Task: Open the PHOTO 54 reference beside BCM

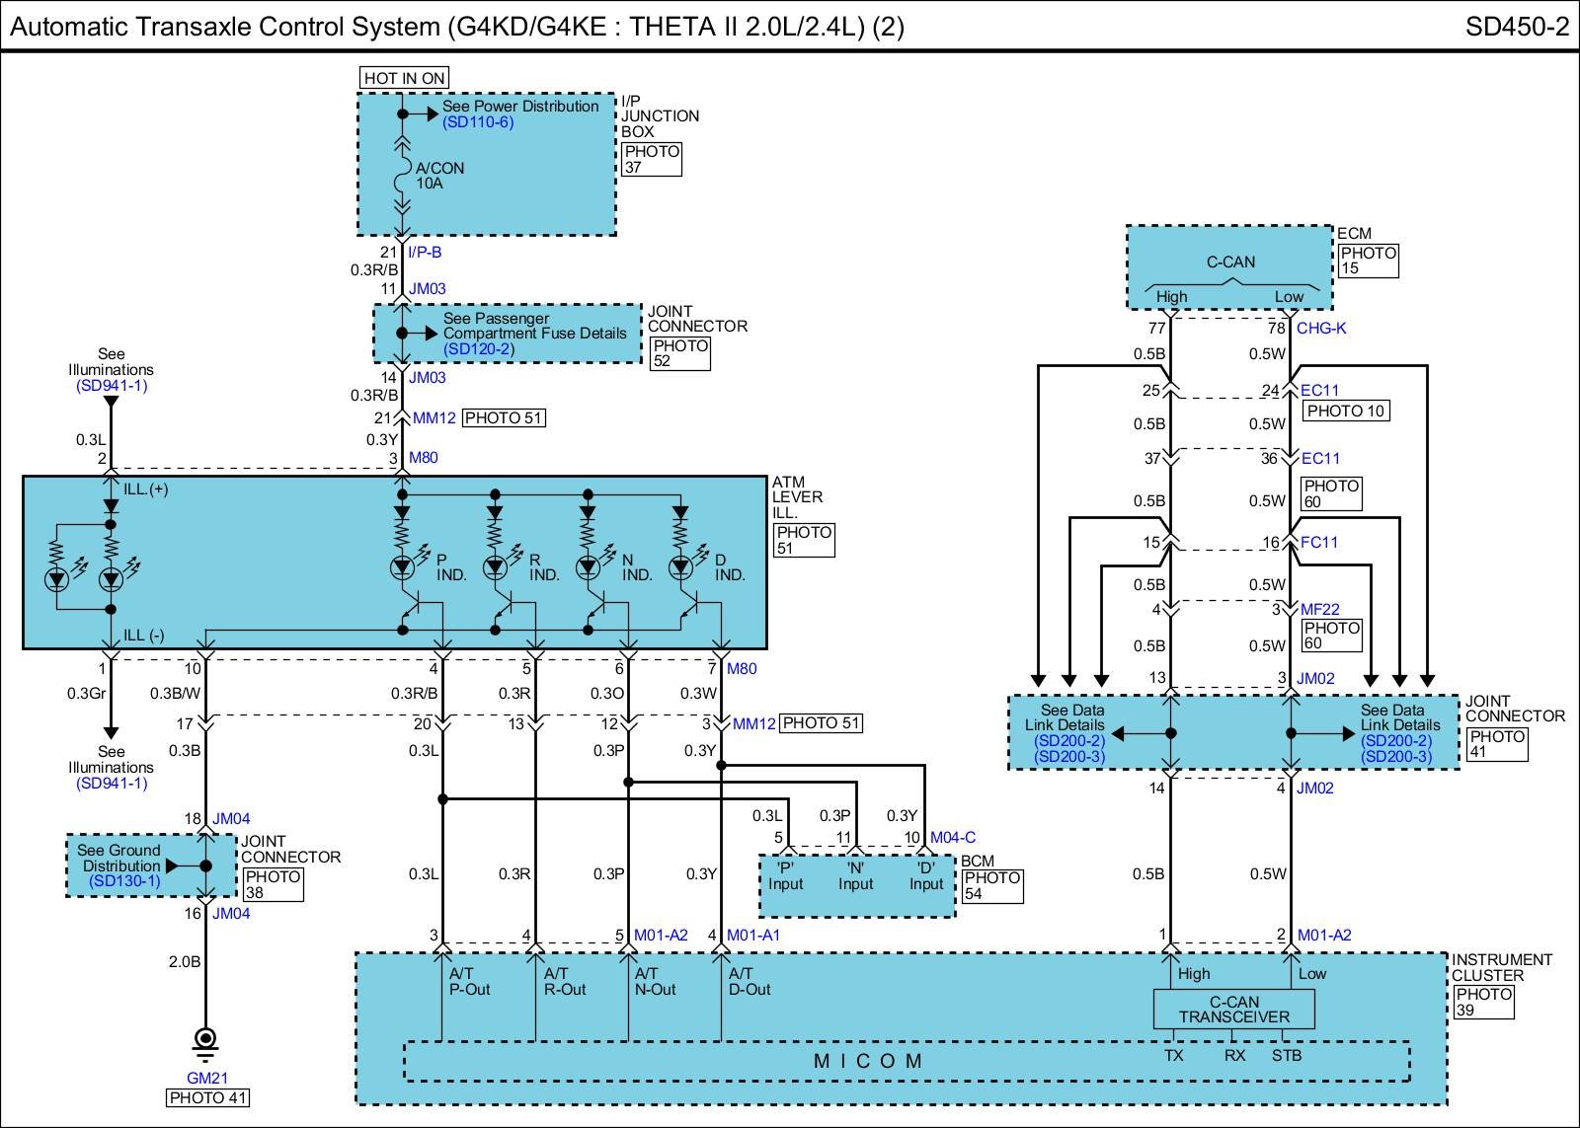Action: point(992,885)
